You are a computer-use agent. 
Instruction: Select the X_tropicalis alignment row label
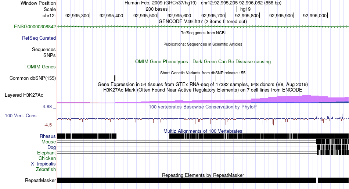click(43, 164)
